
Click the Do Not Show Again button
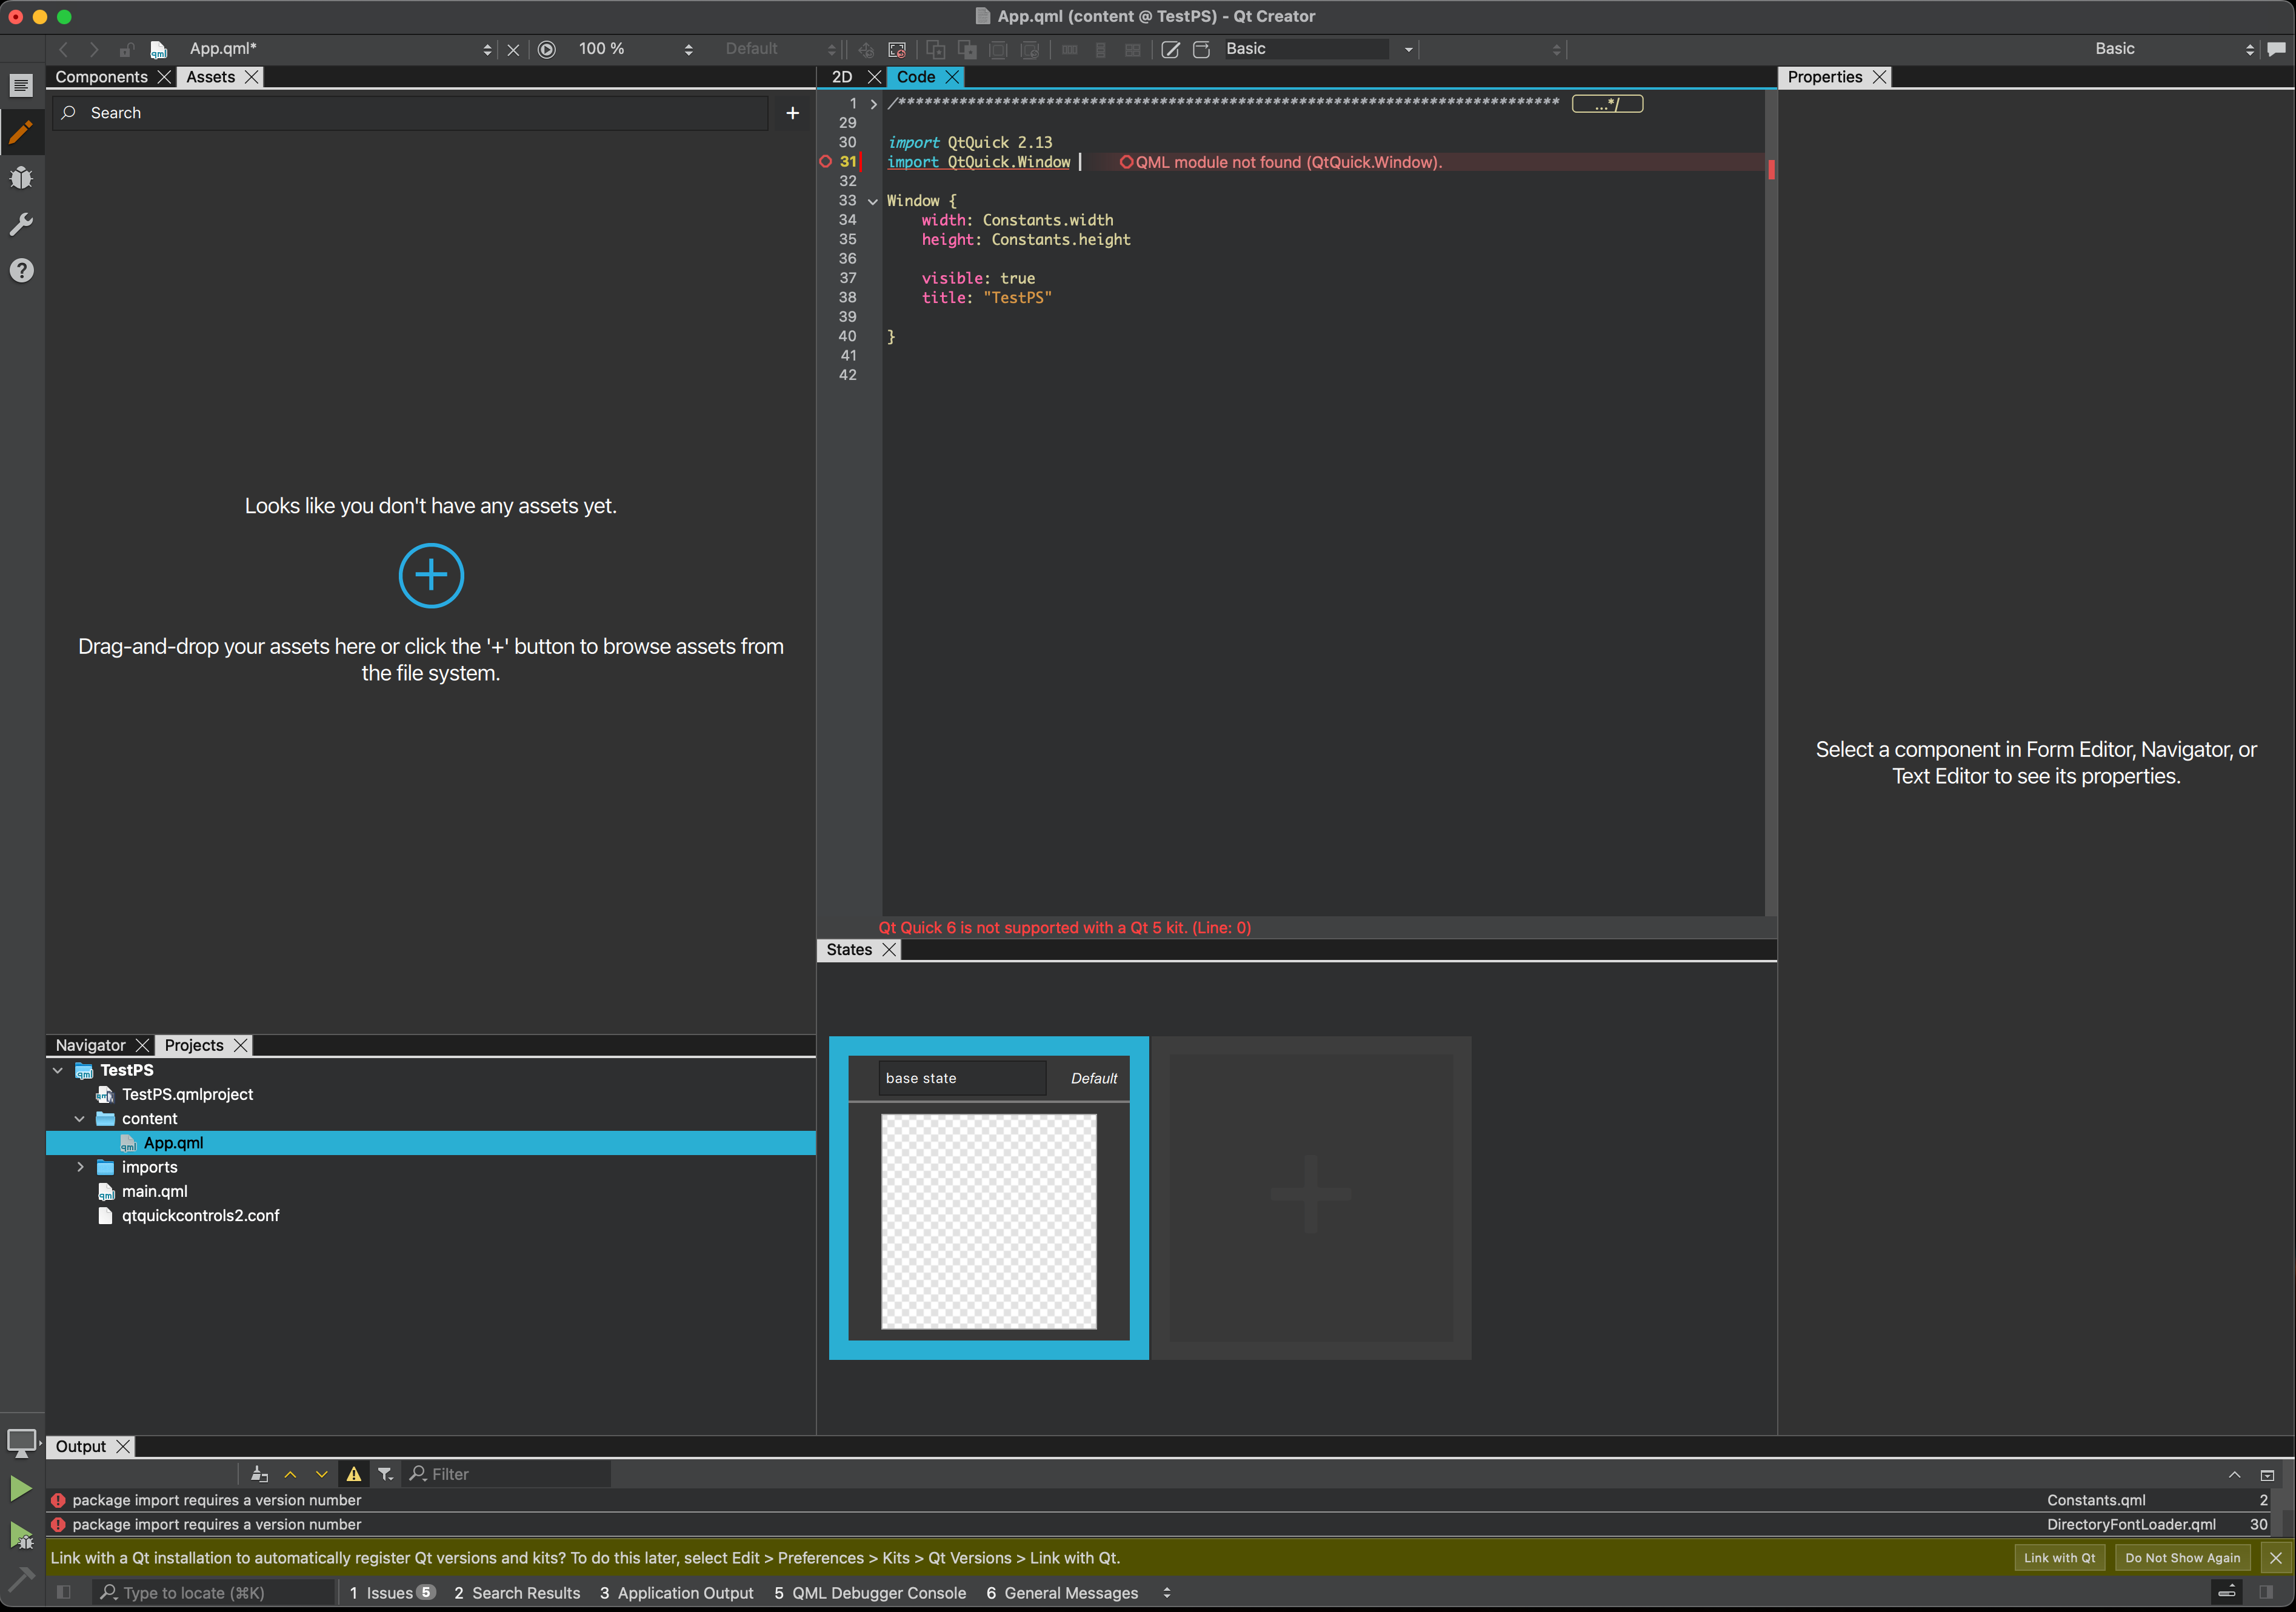click(2182, 1557)
